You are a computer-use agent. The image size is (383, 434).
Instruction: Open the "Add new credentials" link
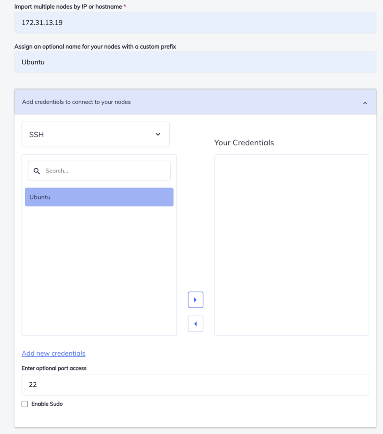(53, 353)
